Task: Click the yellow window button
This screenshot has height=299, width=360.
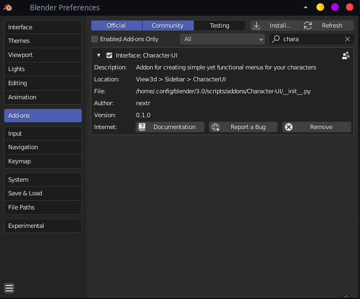Action: click(x=320, y=7)
